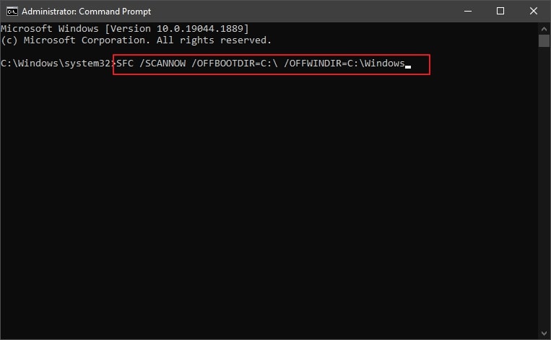Click the empty scrollbar track below thumb
551x340 pixels.
coord(544,186)
